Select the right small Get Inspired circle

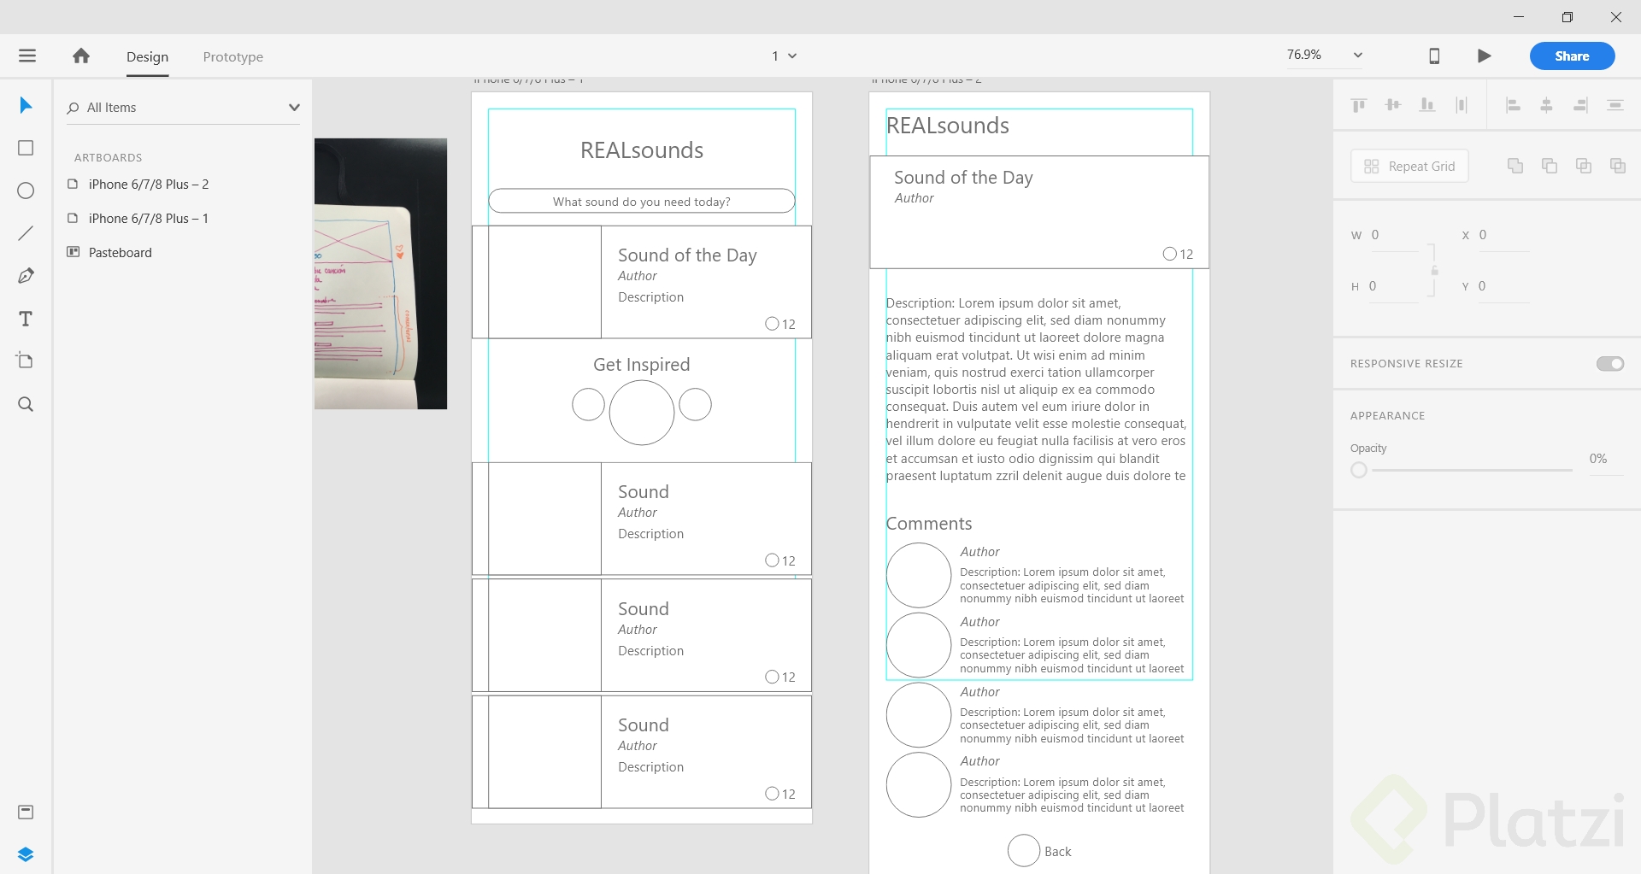696,404
